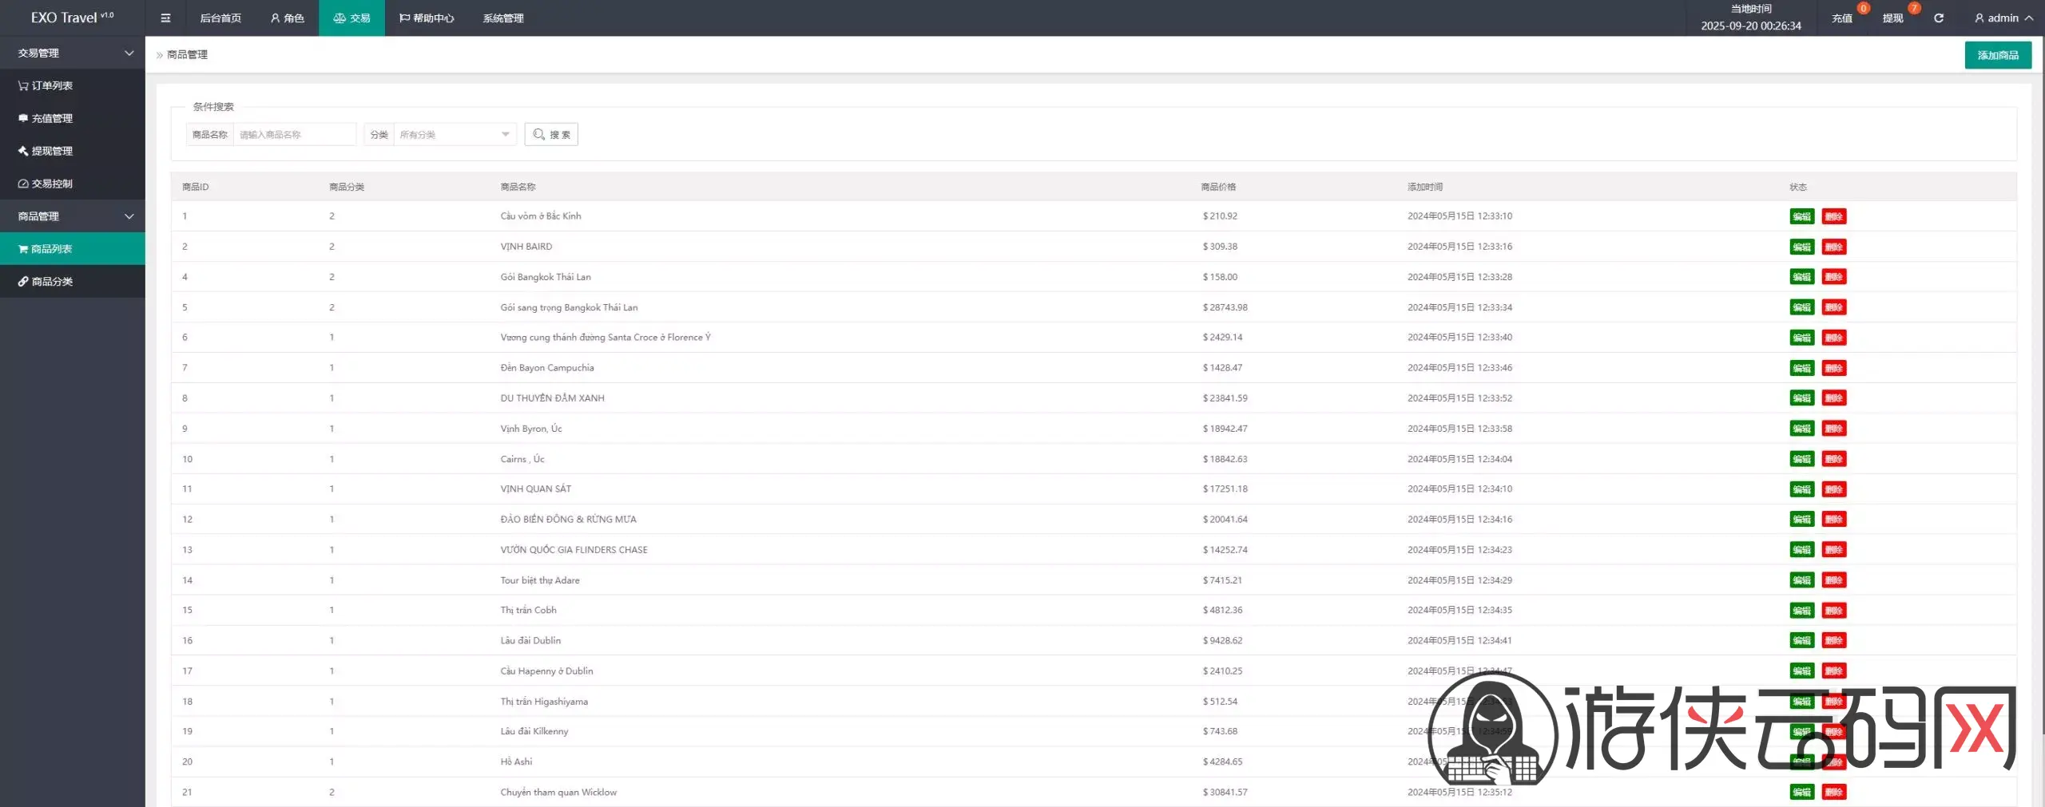
Task: Open the 系统管理 tab
Action: coord(503,18)
